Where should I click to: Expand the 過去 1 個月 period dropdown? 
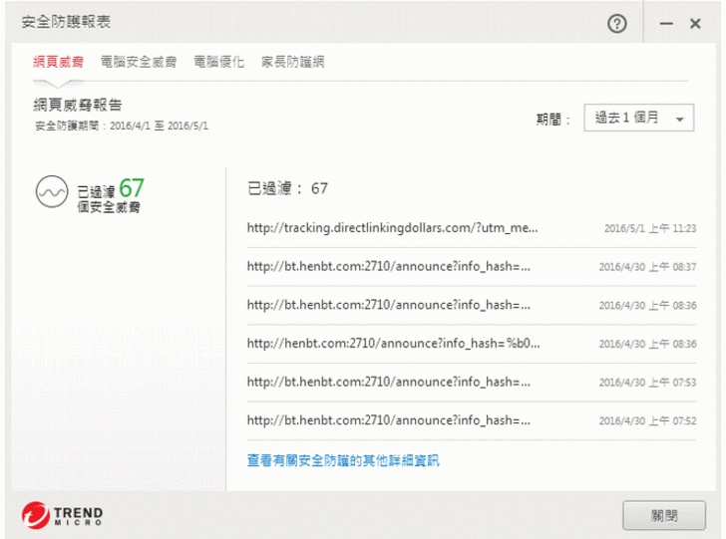click(638, 118)
